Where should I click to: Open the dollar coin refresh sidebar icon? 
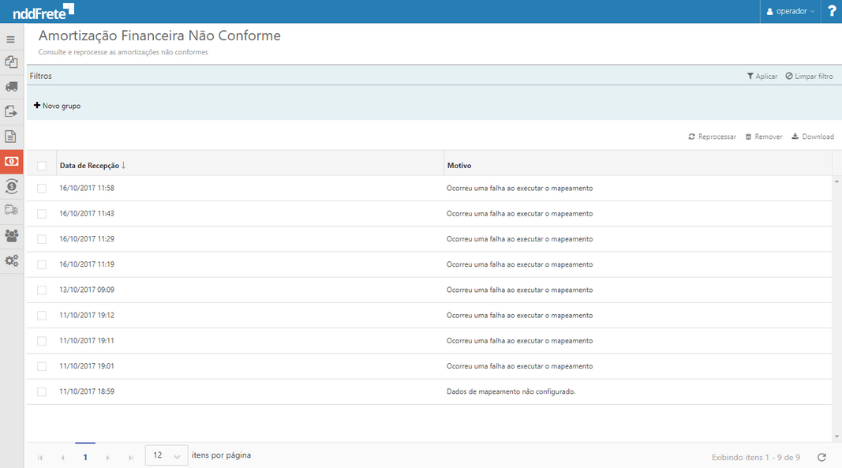11,186
